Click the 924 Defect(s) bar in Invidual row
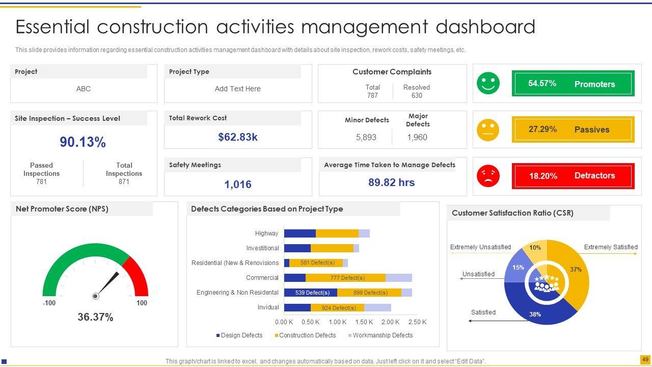Image resolution: width=652 pixels, height=367 pixels. click(x=338, y=308)
